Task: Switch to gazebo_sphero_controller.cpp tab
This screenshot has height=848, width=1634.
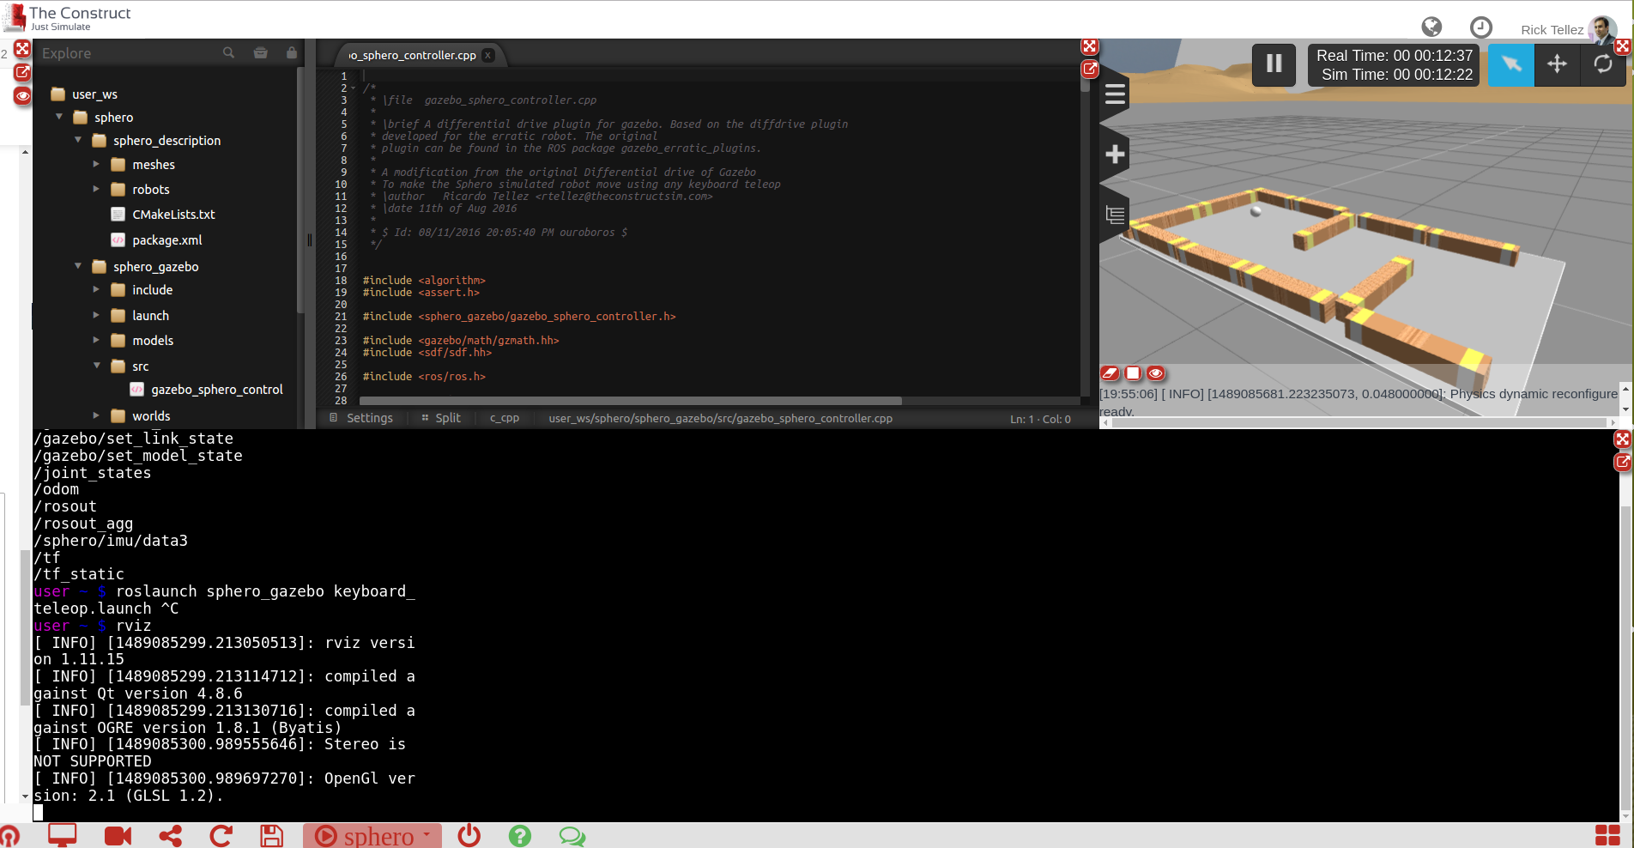Action: tap(412, 55)
